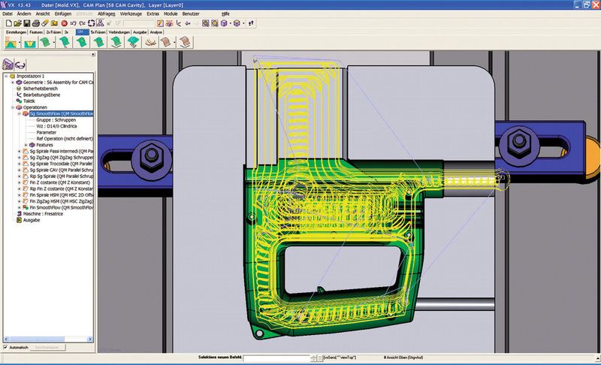
Task: Switch to the 5x Fräsen tab
Action: coord(98,33)
